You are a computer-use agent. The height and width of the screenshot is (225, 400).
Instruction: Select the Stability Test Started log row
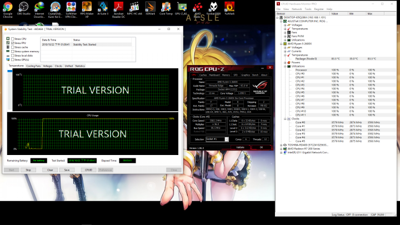tap(87, 44)
